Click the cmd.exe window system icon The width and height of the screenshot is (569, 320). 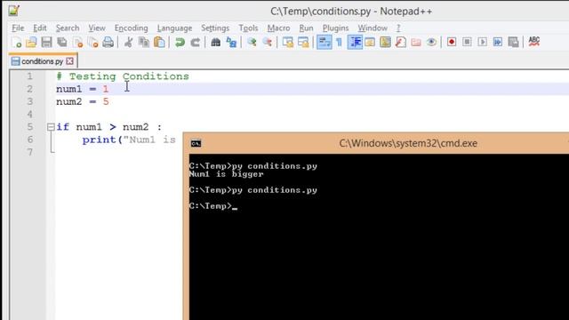coord(196,143)
